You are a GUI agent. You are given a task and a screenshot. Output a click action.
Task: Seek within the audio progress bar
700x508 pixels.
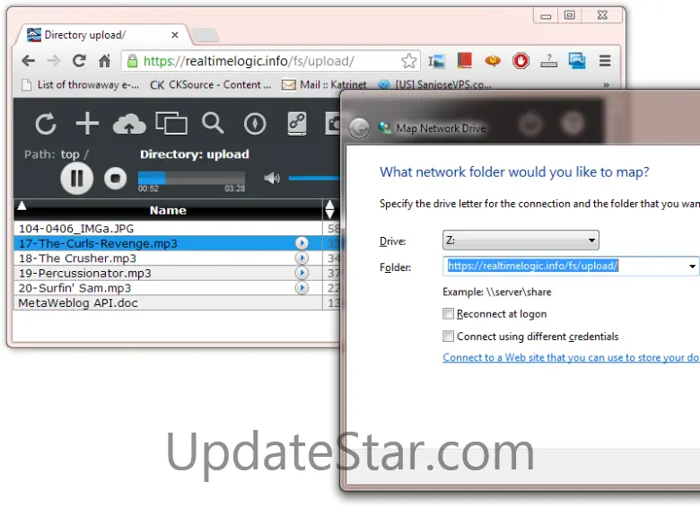pos(191,178)
